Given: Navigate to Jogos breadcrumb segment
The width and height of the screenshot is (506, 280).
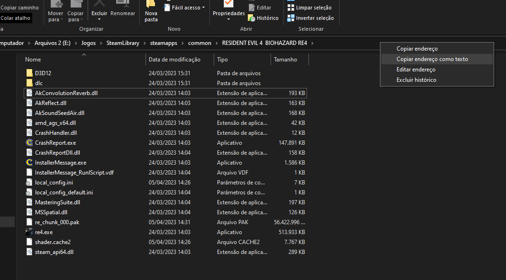Looking at the screenshot, I should [89, 43].
